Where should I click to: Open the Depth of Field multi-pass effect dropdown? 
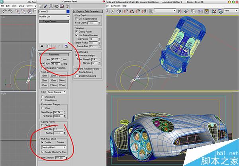click(x=53, y=147)
